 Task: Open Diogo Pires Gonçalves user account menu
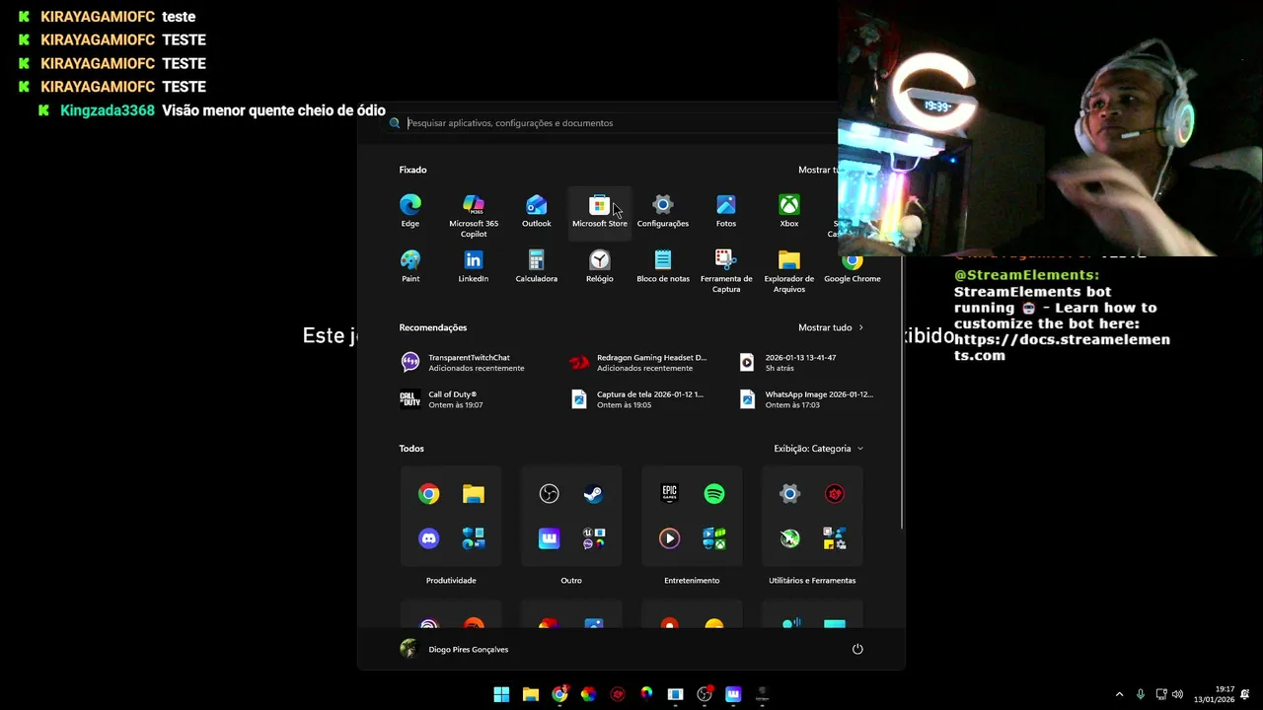tap(455, 649)
